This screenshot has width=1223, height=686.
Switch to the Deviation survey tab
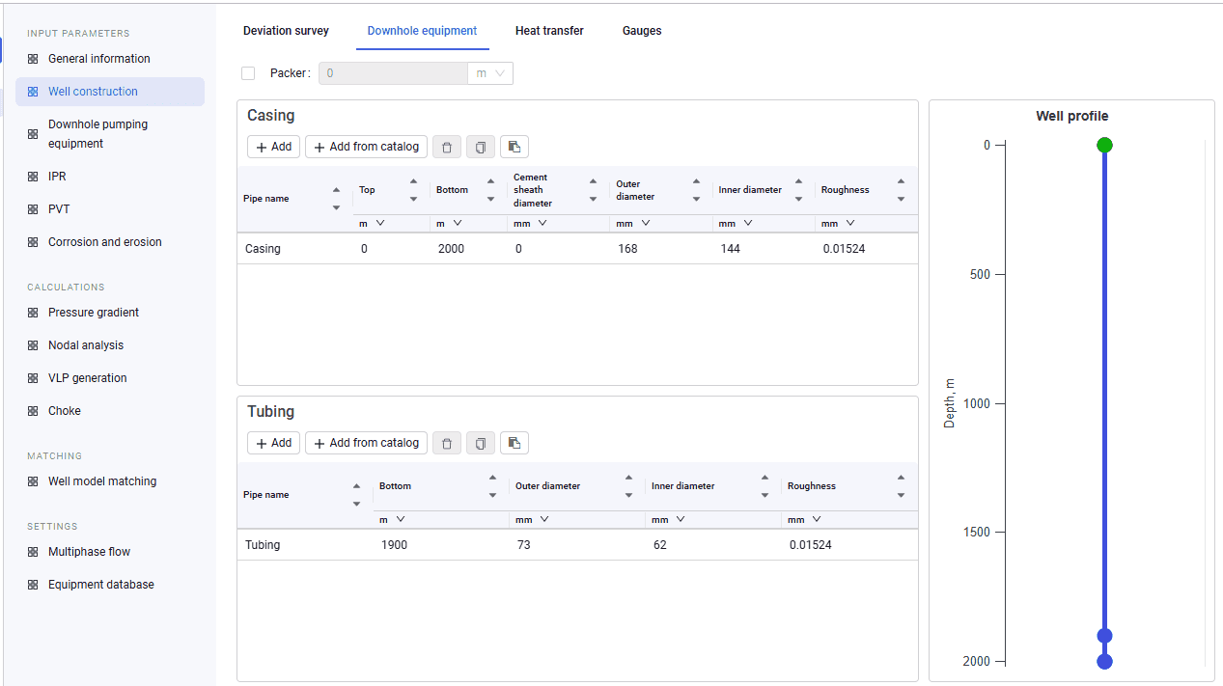coord(286,31)
